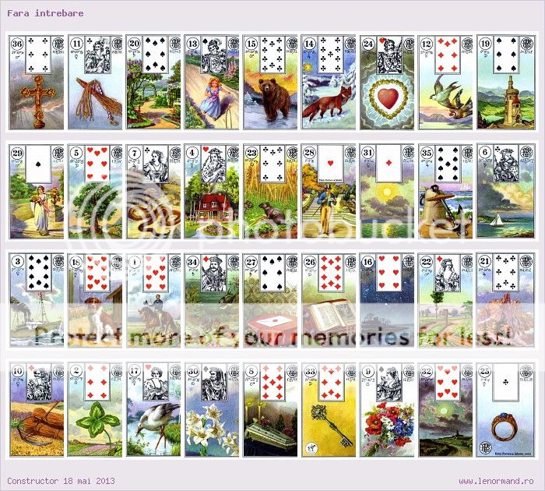Image resolution: width=545 pixels, height=491 pixels.
Task: Choose card 14 with the Fox
Action: point(329,82)
